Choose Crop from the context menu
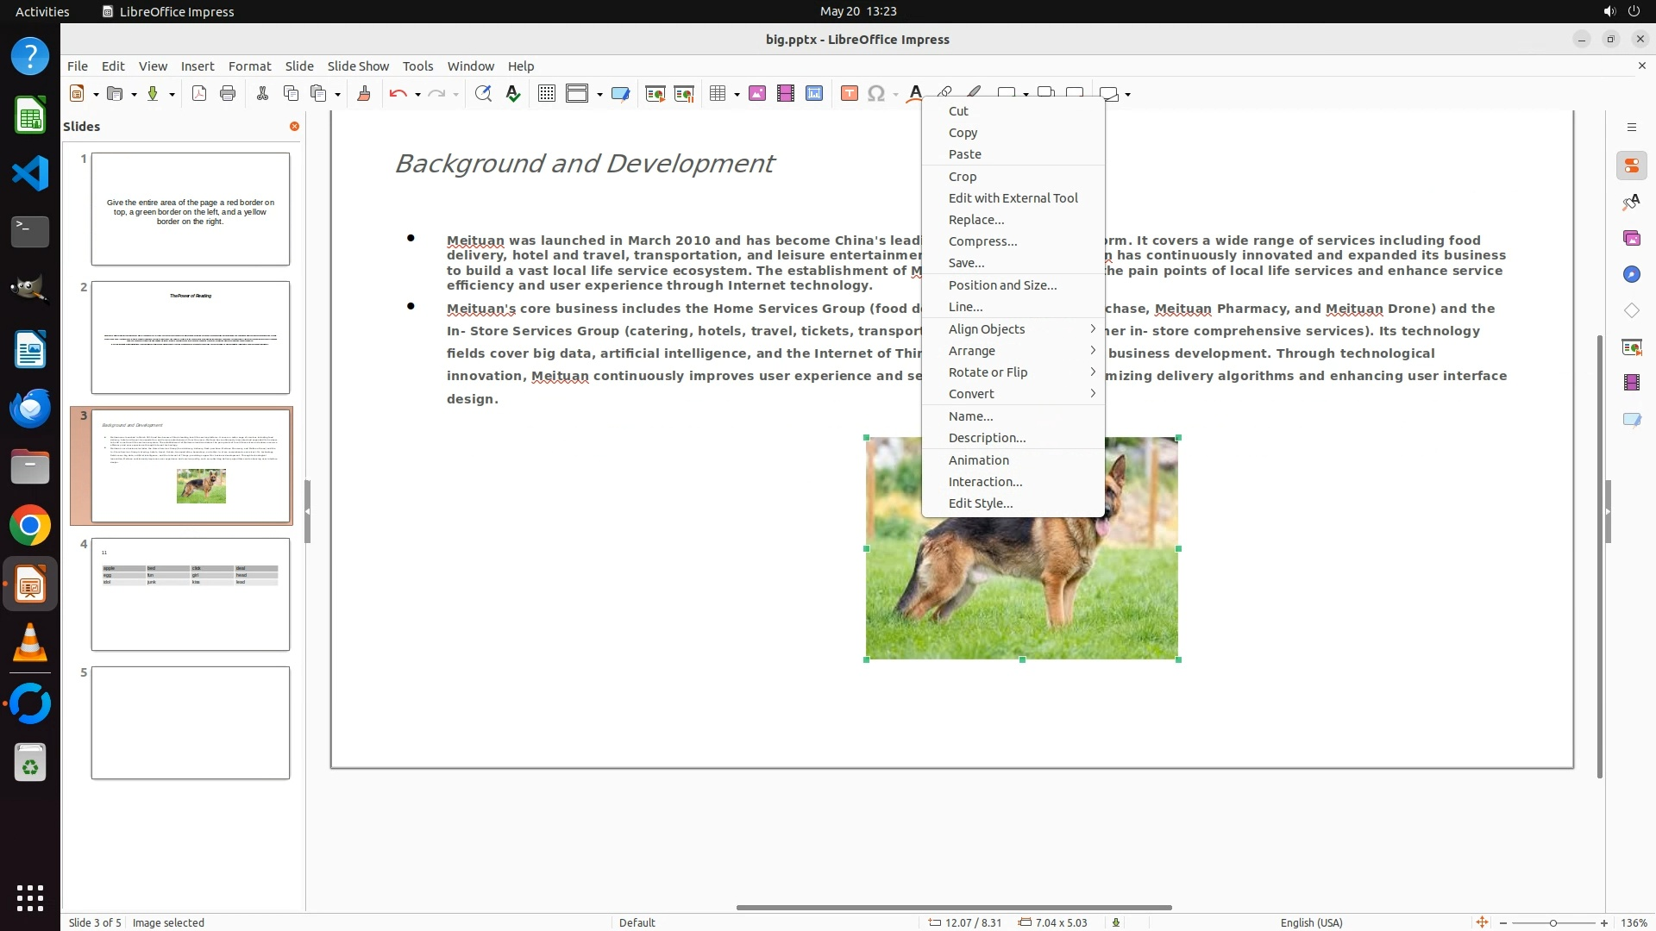Image resolution: width=1656 pixels, height=931 pixels. pyautogui.click(x=962, y=177)
